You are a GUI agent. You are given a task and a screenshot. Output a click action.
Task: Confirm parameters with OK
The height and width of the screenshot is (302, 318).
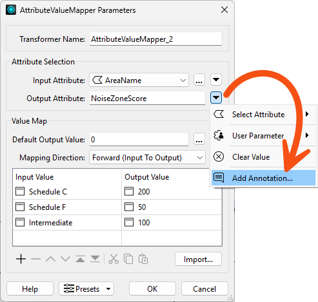click(152, 289)
